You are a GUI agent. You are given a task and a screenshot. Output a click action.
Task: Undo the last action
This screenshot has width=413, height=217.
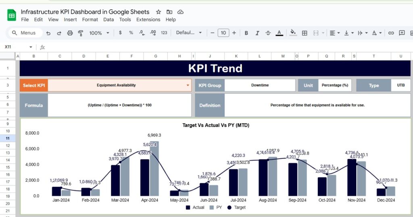coord(48,33)
